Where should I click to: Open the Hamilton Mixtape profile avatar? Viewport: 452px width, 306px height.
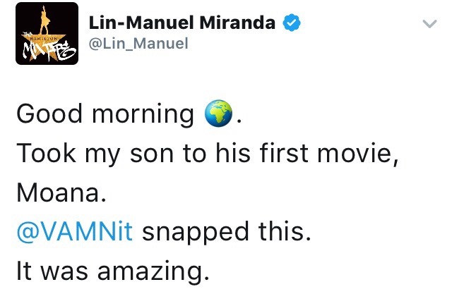click(47, 33)
